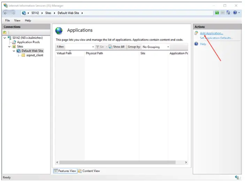Expand the aspnet_client folder node
Viewport: 245px width, 182px height.
[x=18, y=55]
